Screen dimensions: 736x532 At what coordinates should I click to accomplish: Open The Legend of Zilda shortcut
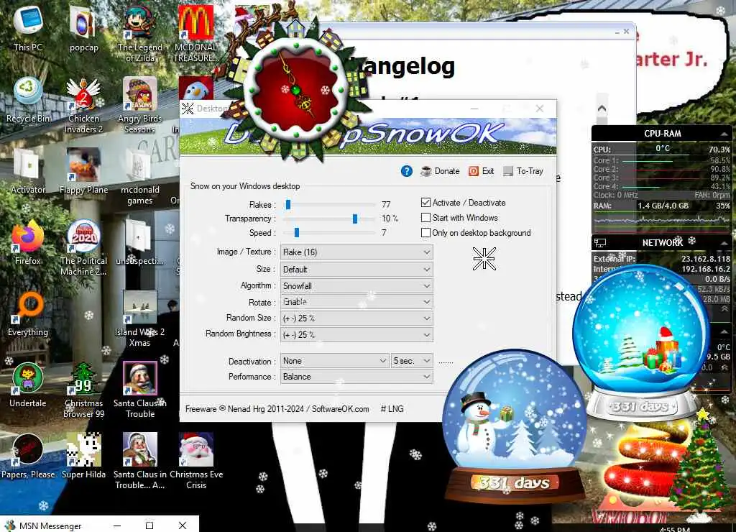140,33
